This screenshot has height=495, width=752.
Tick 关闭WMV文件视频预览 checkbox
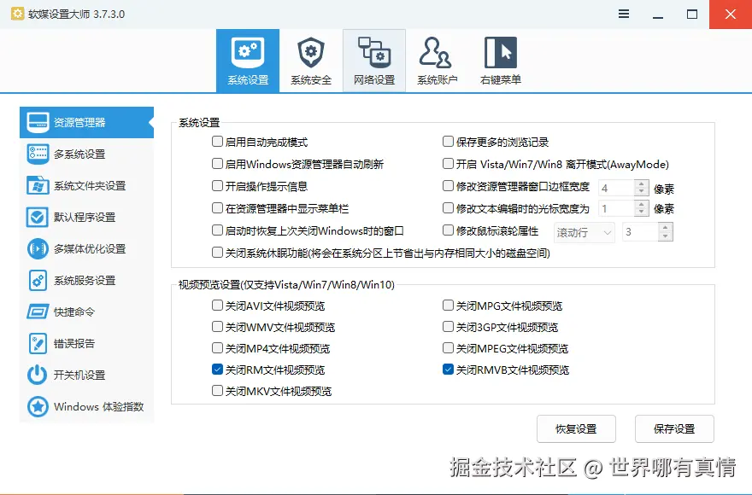217,326
